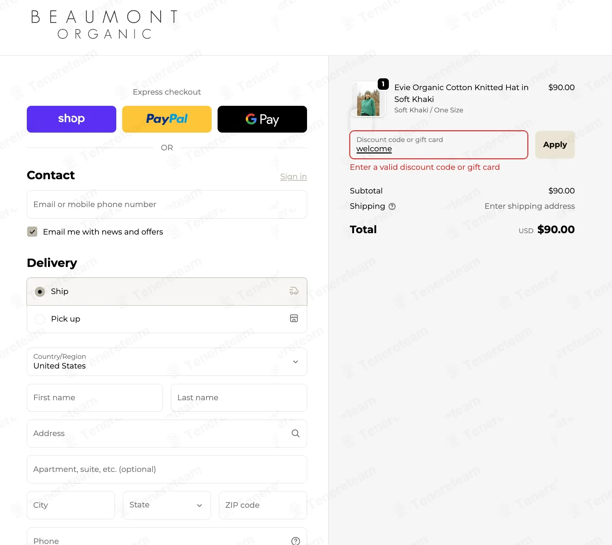The height and width of the screenshot is (545, 612).
Task: Click the Country/Region chevron arrow
Action: point(296,362)
